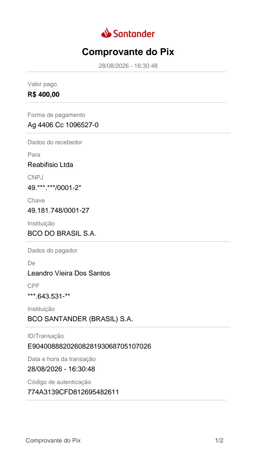Click the Dados do pagador section heading
Viewport: 256px width, 468px height.
click(53, 251)
